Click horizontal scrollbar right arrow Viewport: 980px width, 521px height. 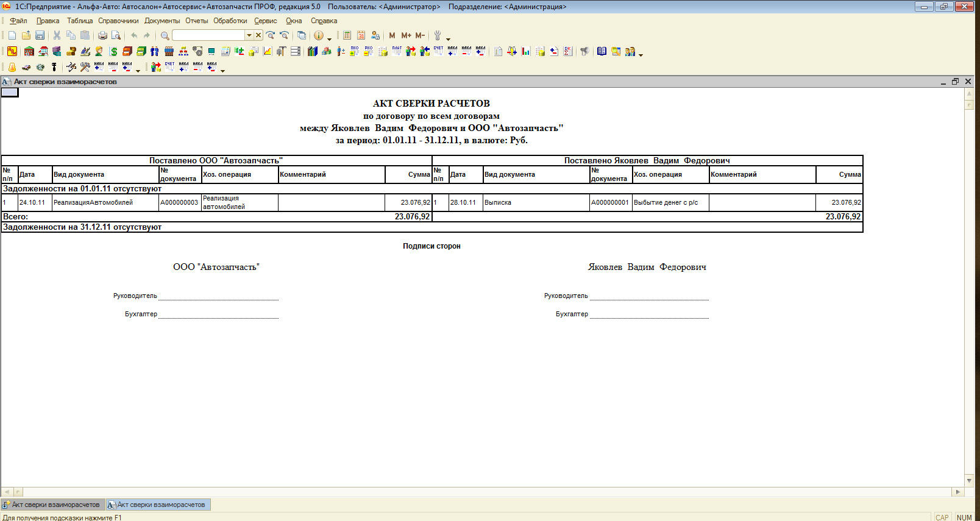pos(957,492)
